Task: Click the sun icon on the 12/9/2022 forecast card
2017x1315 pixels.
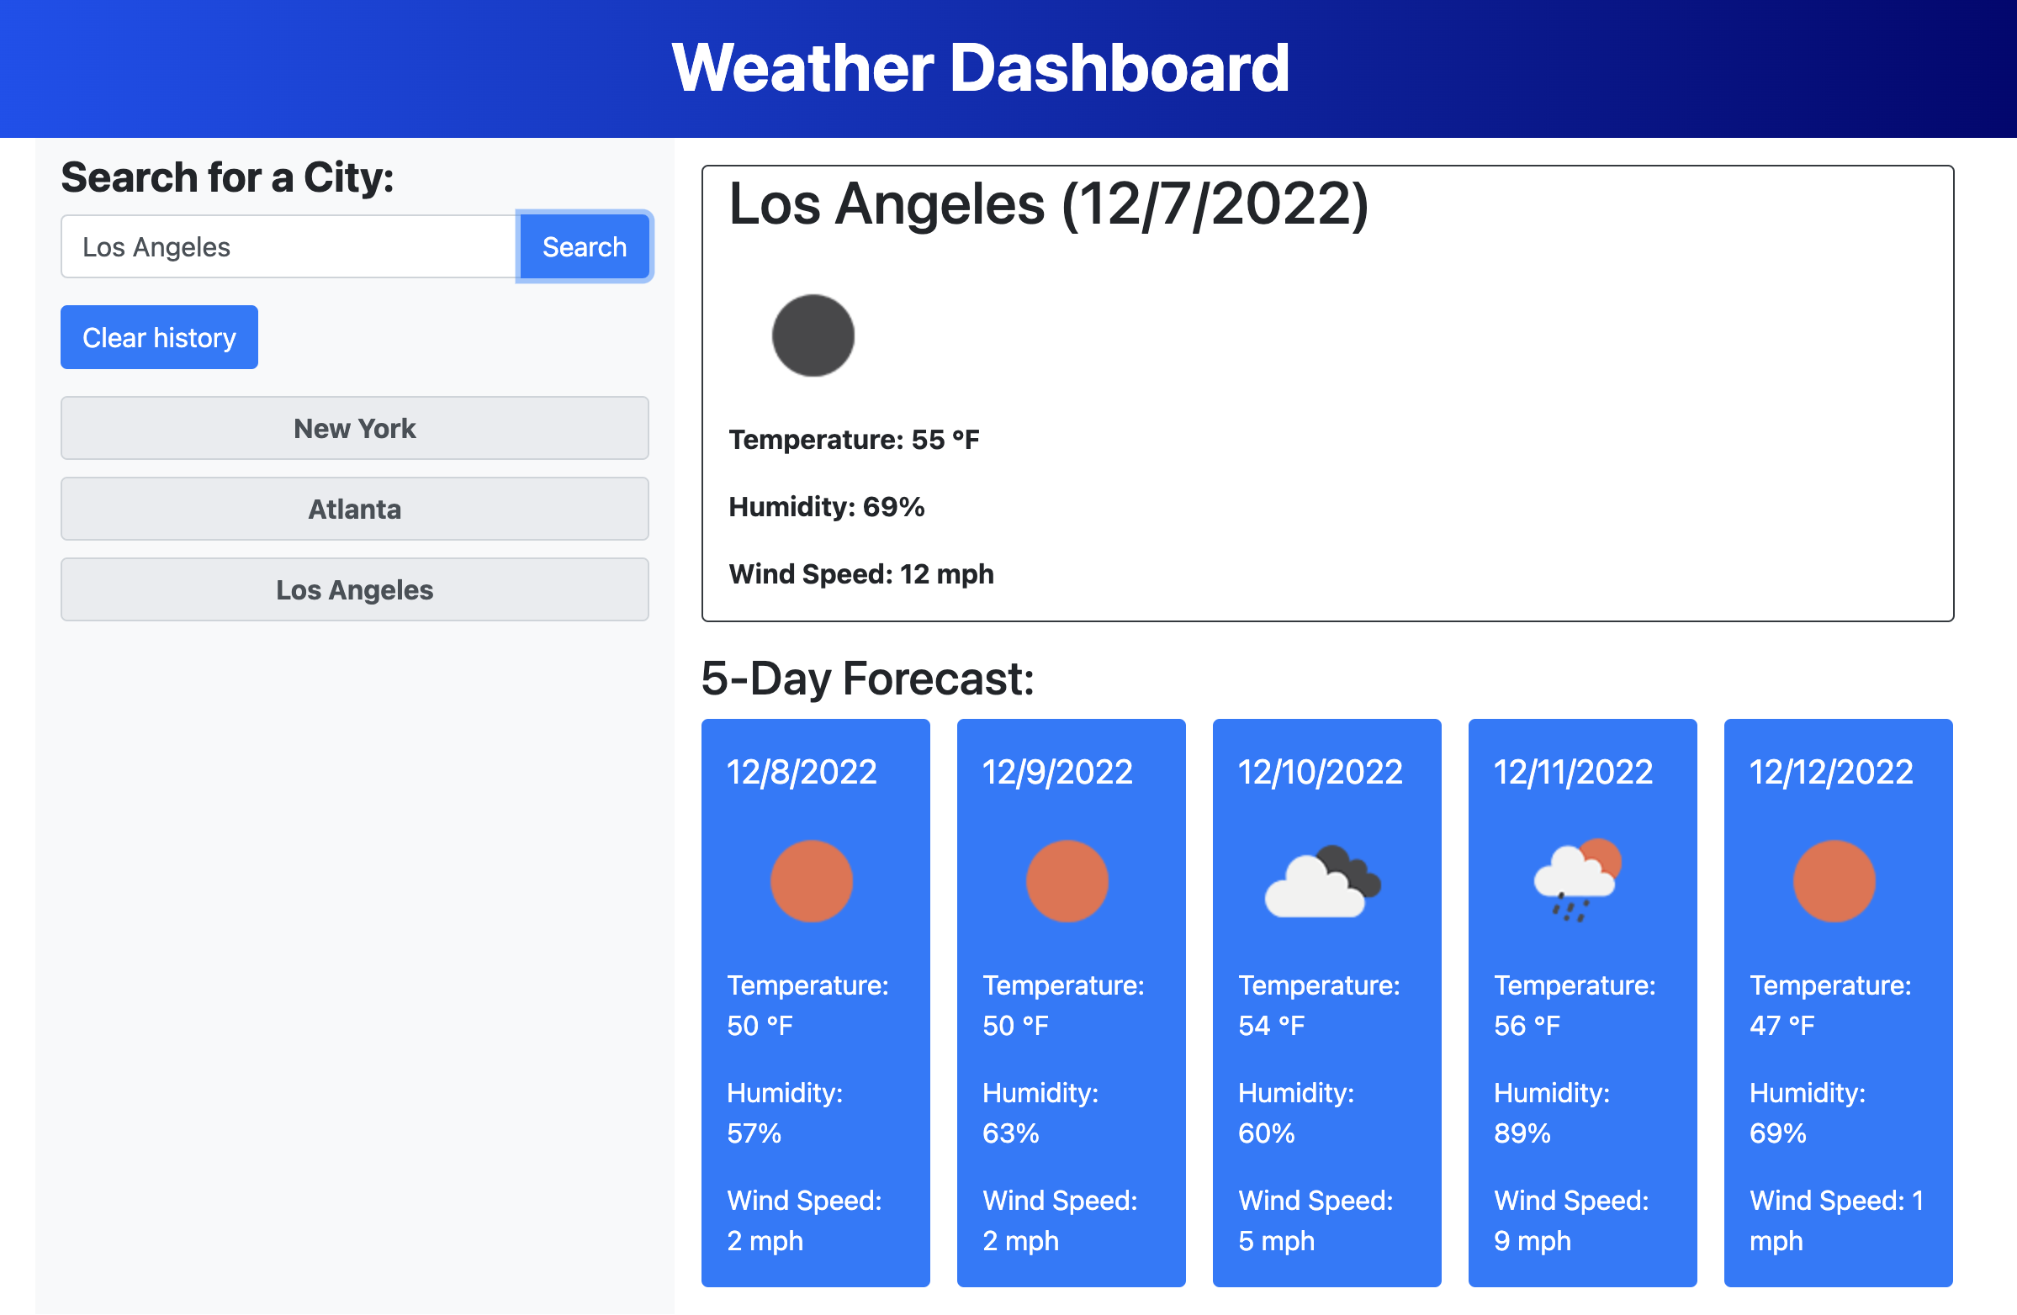Action: (1068, 881)
